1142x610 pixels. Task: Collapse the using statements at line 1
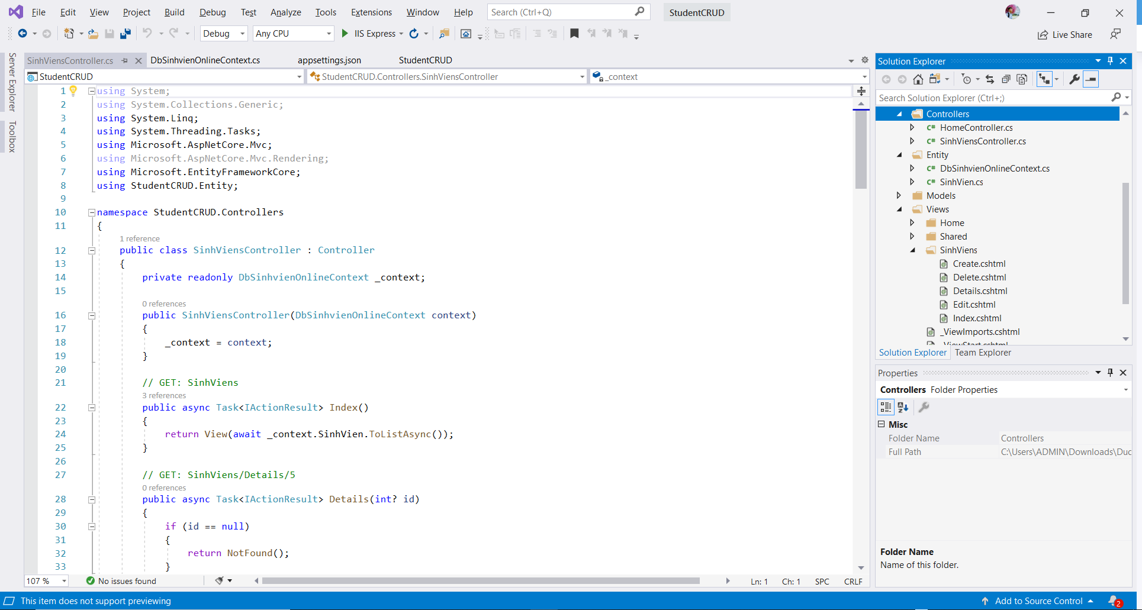[x=91, y=91]
